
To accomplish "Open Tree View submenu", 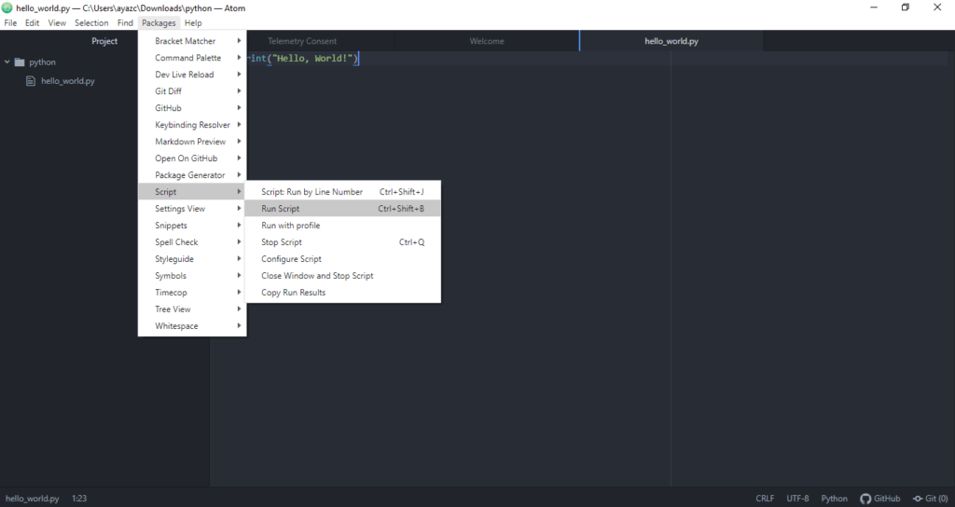I will click(192, 309).
